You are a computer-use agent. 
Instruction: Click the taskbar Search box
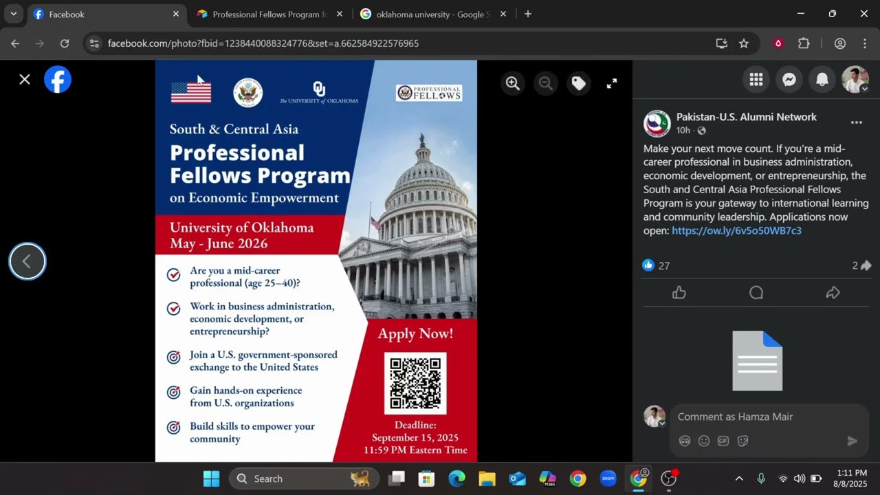[304, 478]
